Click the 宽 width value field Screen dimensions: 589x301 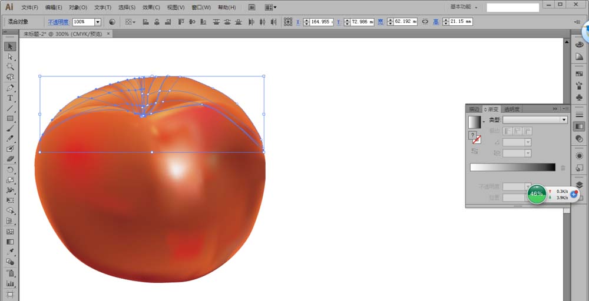(405, 22)
